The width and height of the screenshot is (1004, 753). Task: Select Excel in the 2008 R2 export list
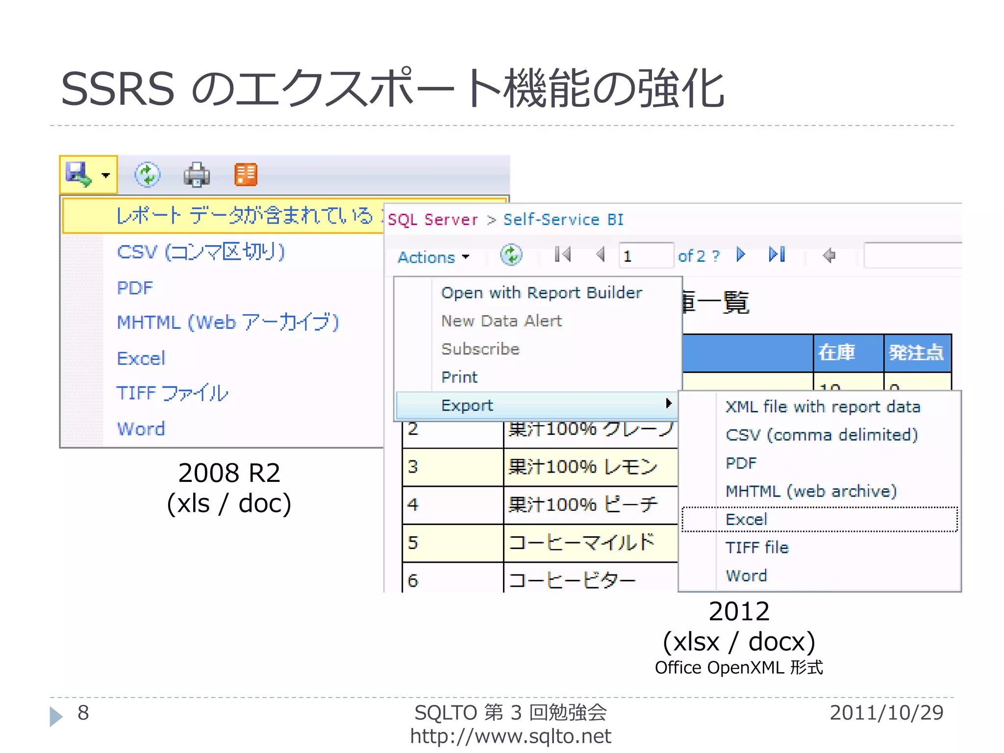tap(141, 358)
